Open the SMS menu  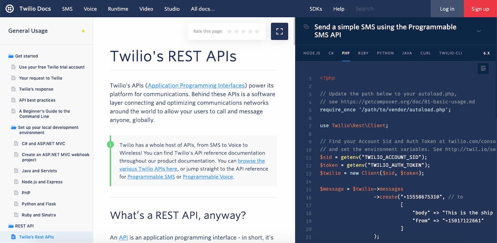(x=67, y=9)
